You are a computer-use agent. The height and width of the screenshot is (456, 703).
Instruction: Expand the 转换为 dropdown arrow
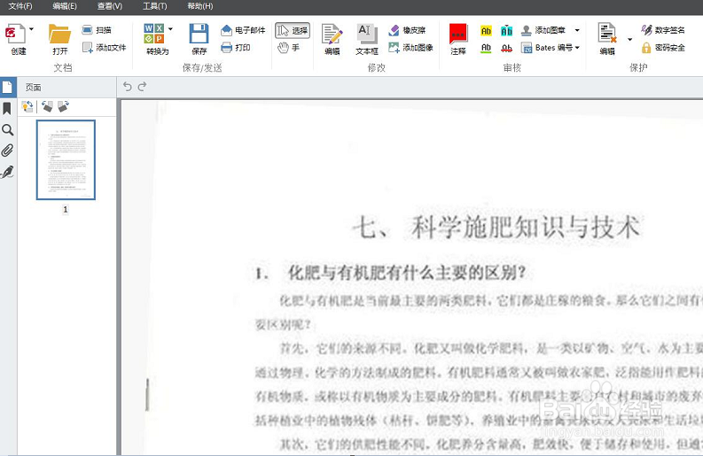(x=170, y=29)
